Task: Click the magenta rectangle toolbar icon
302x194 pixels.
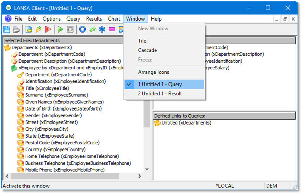Action: coord(112,29)
